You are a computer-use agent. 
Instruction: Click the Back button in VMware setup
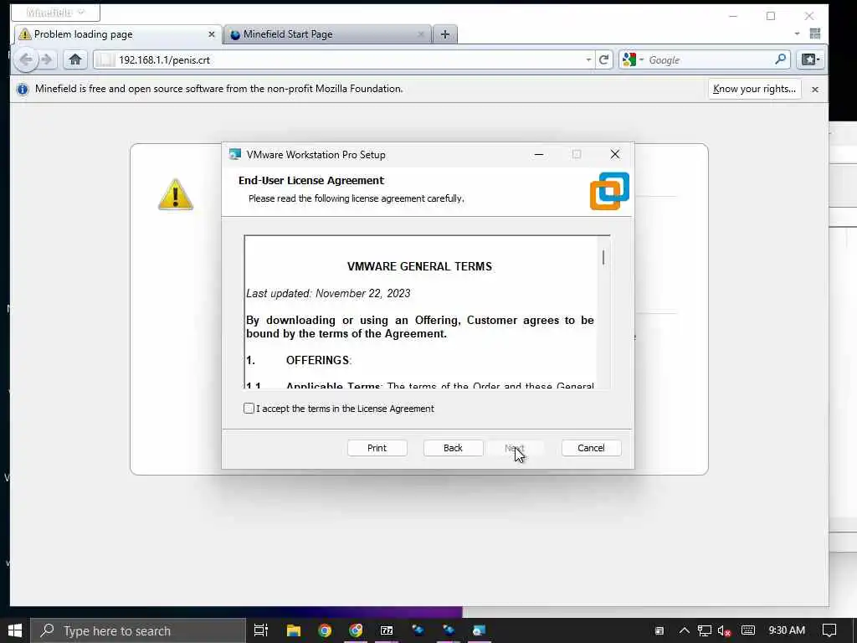coord(453,448)
